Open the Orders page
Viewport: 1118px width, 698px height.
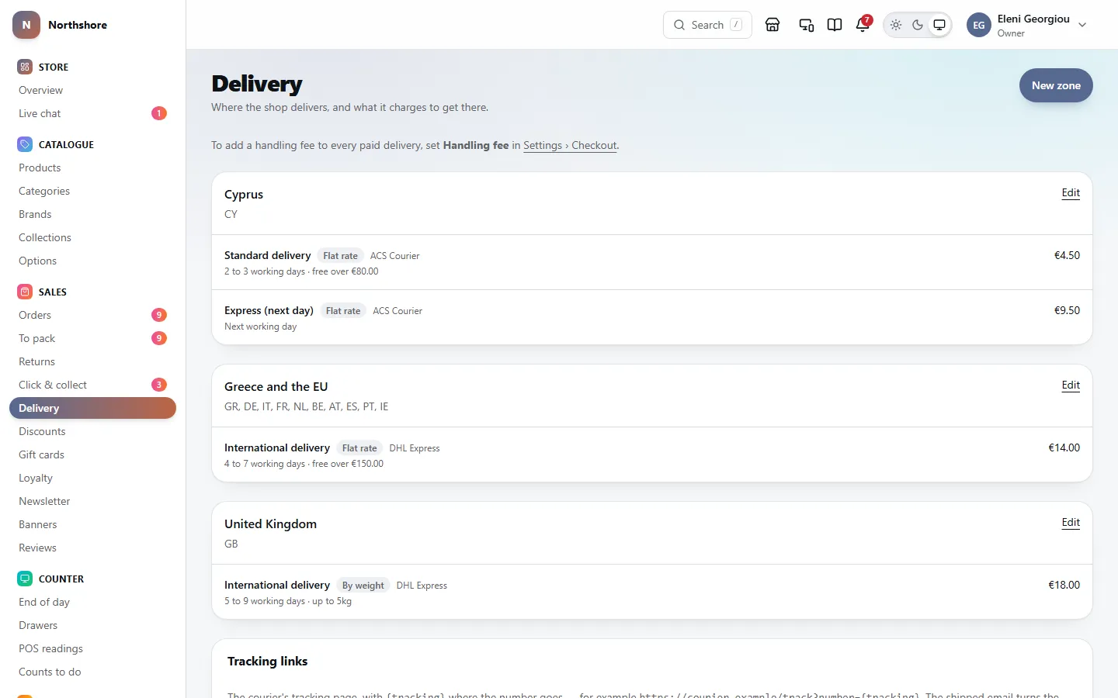[x=92, y=315]
